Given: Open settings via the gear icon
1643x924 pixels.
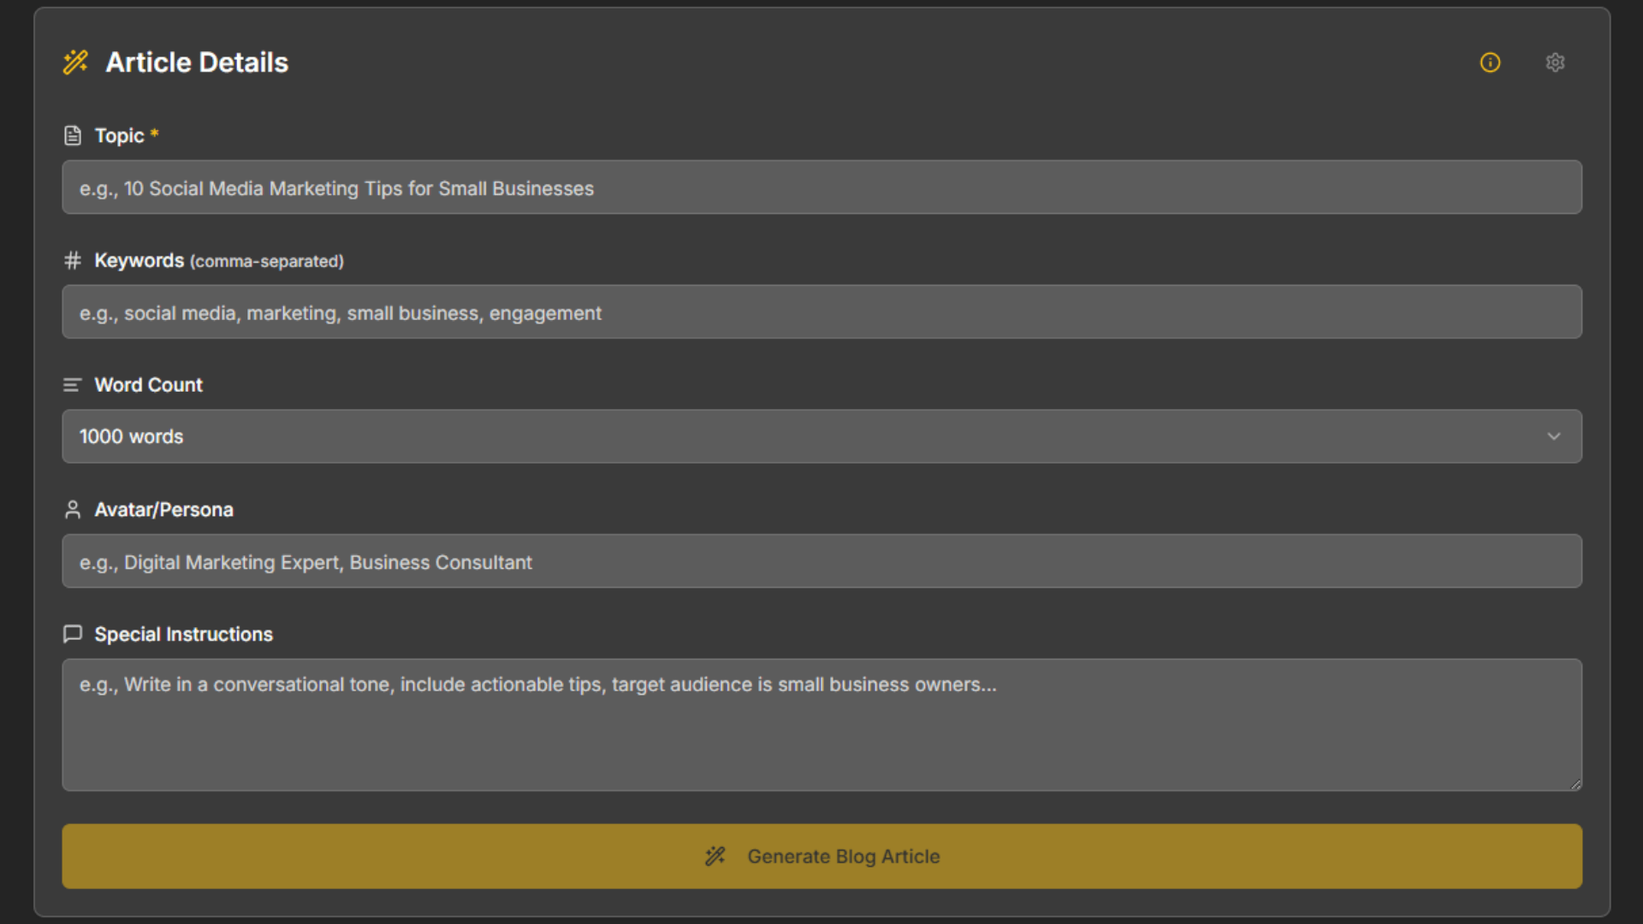Looking at the screenshot, I should click(x=1555, y=62).
